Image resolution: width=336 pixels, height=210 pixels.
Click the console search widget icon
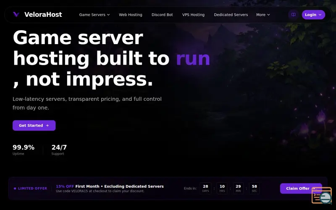pos(322,195)
